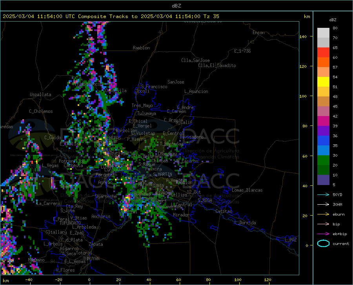Select the bright yellow 51-54 dBZ swatch
The image size is (353, 285).
click(323, 82)
